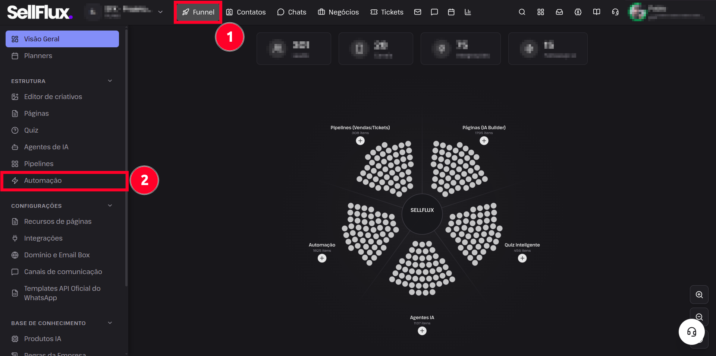
Task: Click the brain AI icon
Action: pyautogui.click(x=578, y=12)
